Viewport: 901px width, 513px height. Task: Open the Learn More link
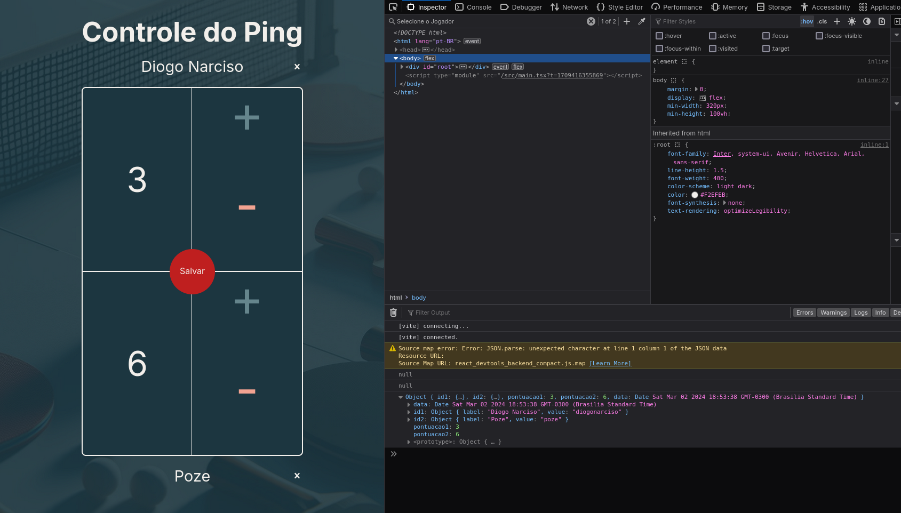pyautogui.click(x=610, y=364)
